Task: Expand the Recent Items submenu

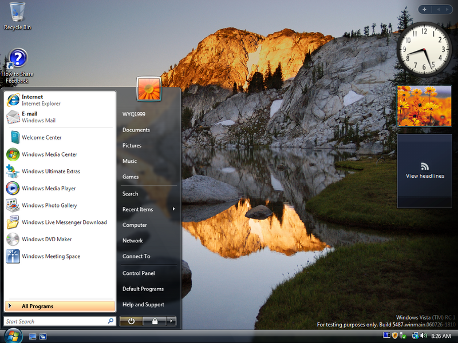Action: tap(148, 209)
